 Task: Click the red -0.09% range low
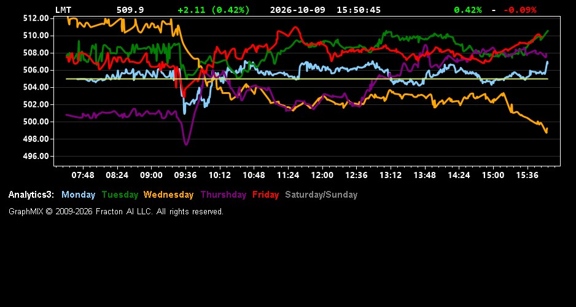pyautogui.click(x=520, y=10)
